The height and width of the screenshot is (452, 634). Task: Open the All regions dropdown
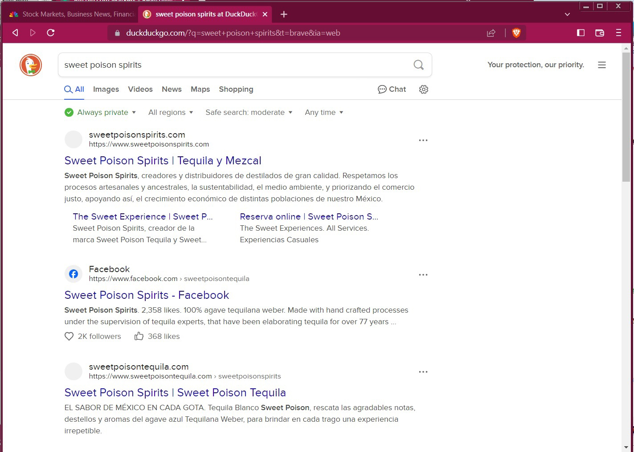pos(171,113)
